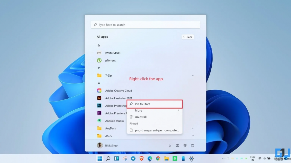Open Microsoft Edge from the taskbar

coord(150,158)
